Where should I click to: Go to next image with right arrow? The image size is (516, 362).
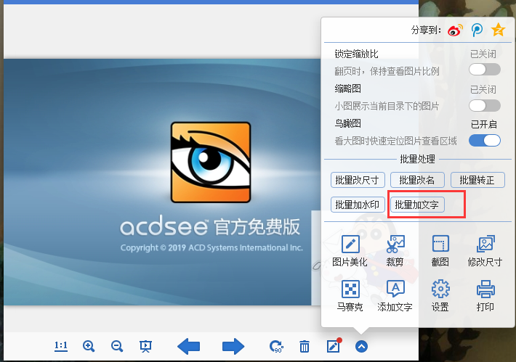(233, 346)
